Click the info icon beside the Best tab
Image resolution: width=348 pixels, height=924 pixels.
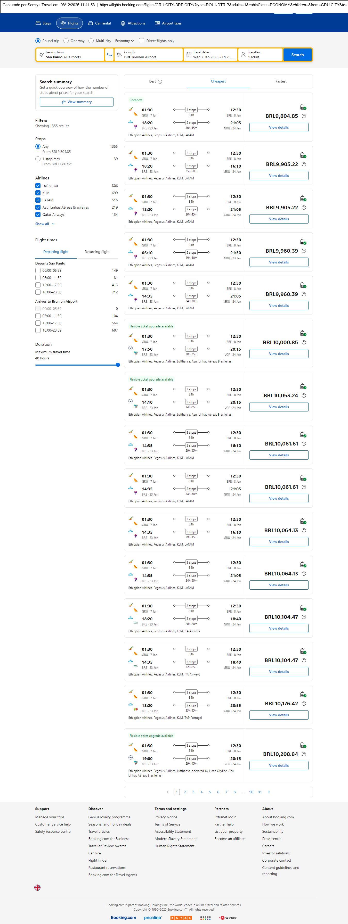[x=160, y=82]
